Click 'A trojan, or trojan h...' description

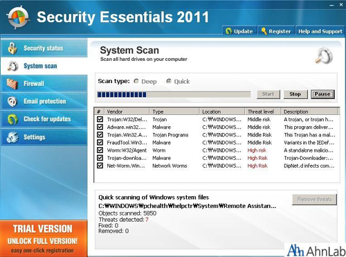309,119
